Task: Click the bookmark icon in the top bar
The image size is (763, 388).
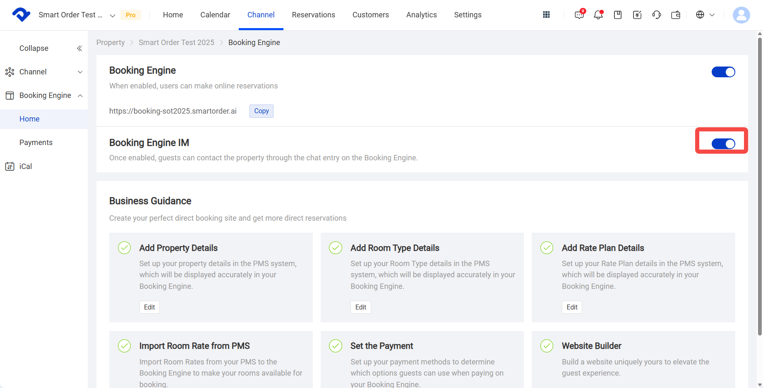Action: pyautogui.click(x=618, y=15)
